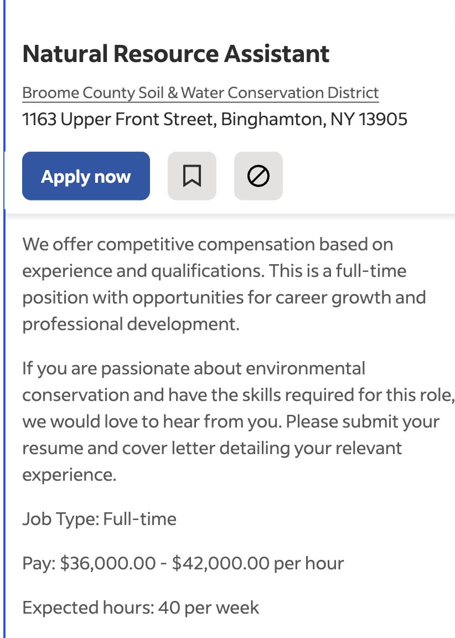Screen dimensions: 455x638
Task: Click 'we would love to hear from you'
Action: [152, 421]
